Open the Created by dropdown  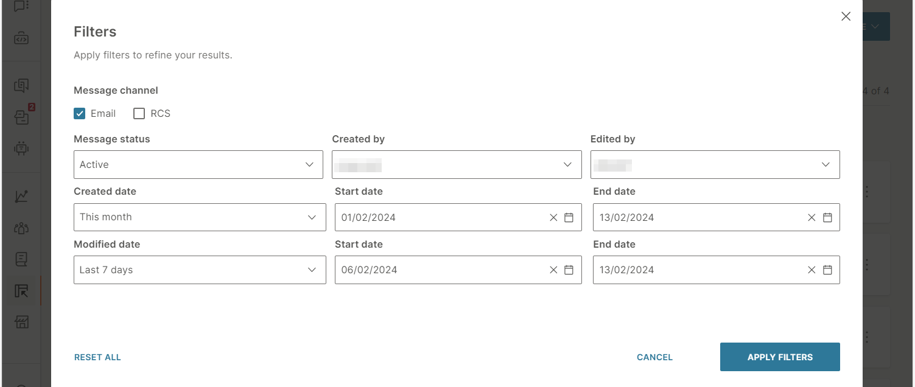pyautogui.click(x=457, y=165)
